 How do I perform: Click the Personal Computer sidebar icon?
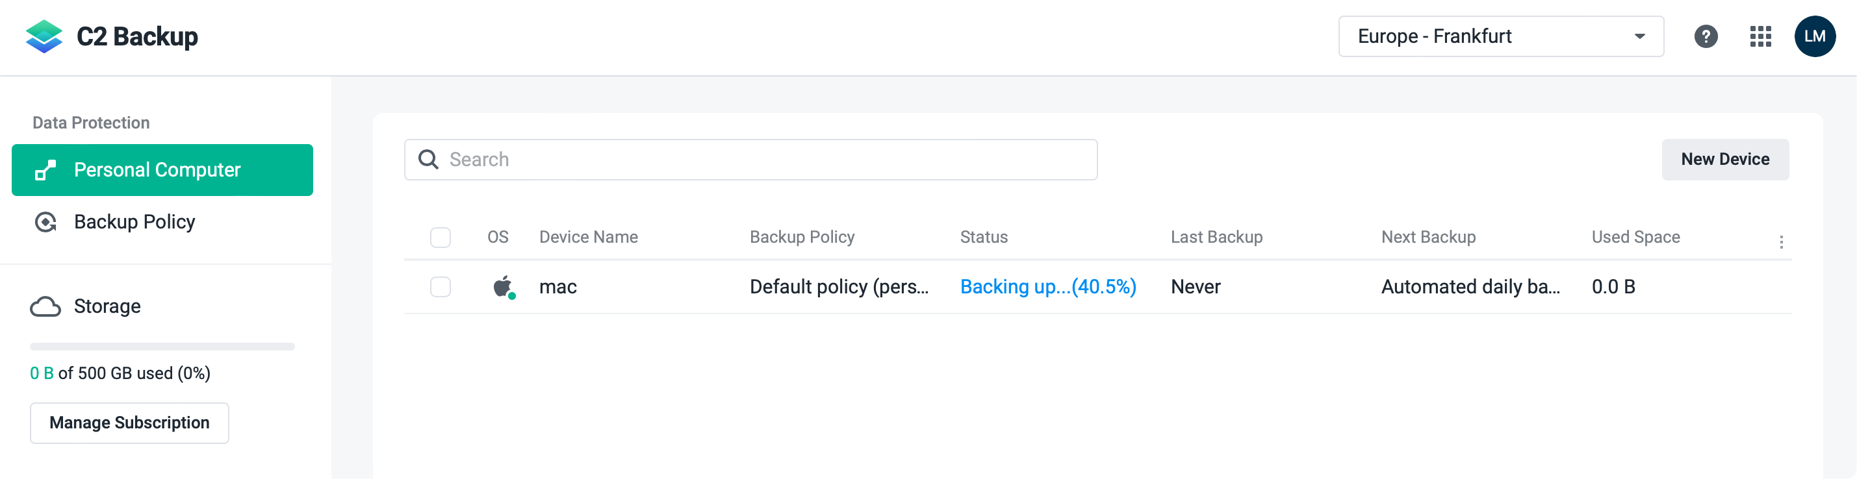click(x=45, y=171)
